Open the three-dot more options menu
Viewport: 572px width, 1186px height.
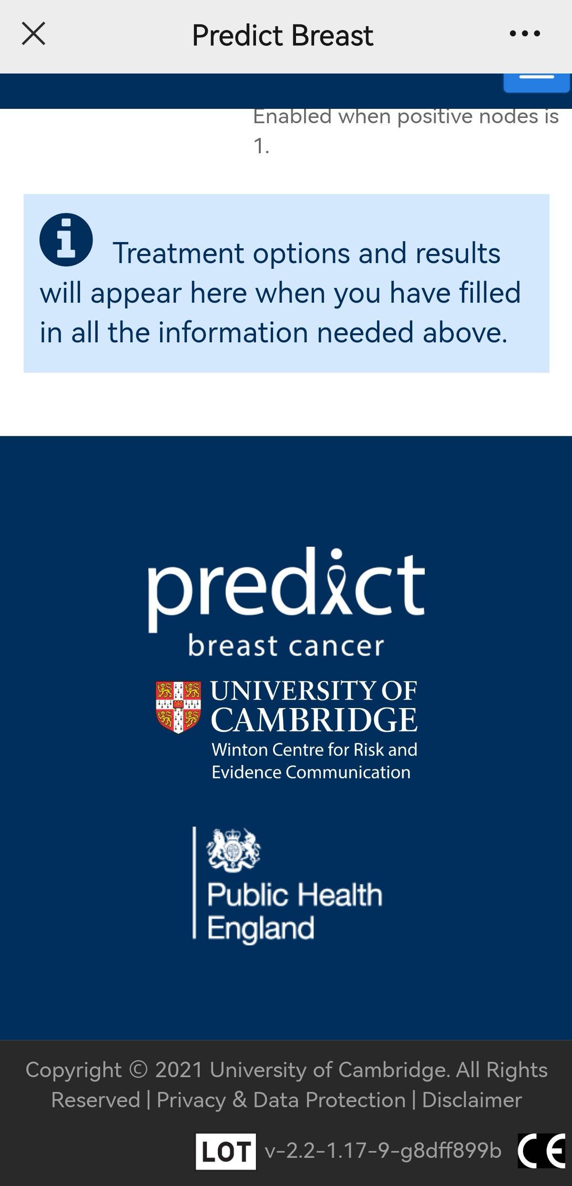tap(525, 34)
